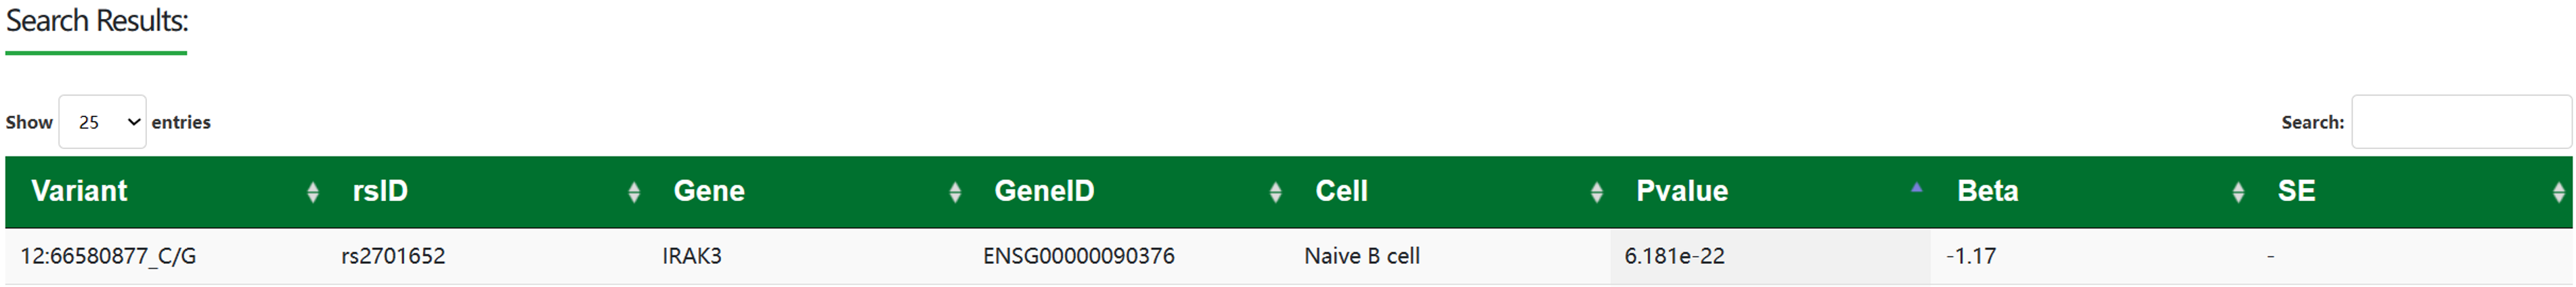
Task: Click the Beta column sort arrows icon
Action: pyautogui.click(x=2238, y=192)
